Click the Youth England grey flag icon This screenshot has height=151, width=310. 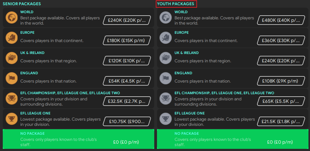166,79
